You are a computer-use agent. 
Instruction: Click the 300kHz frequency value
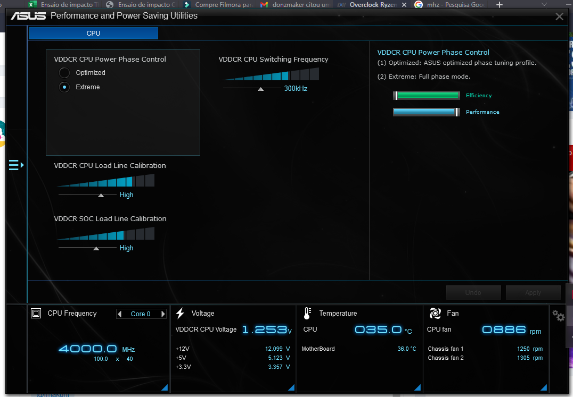point(296,89)
